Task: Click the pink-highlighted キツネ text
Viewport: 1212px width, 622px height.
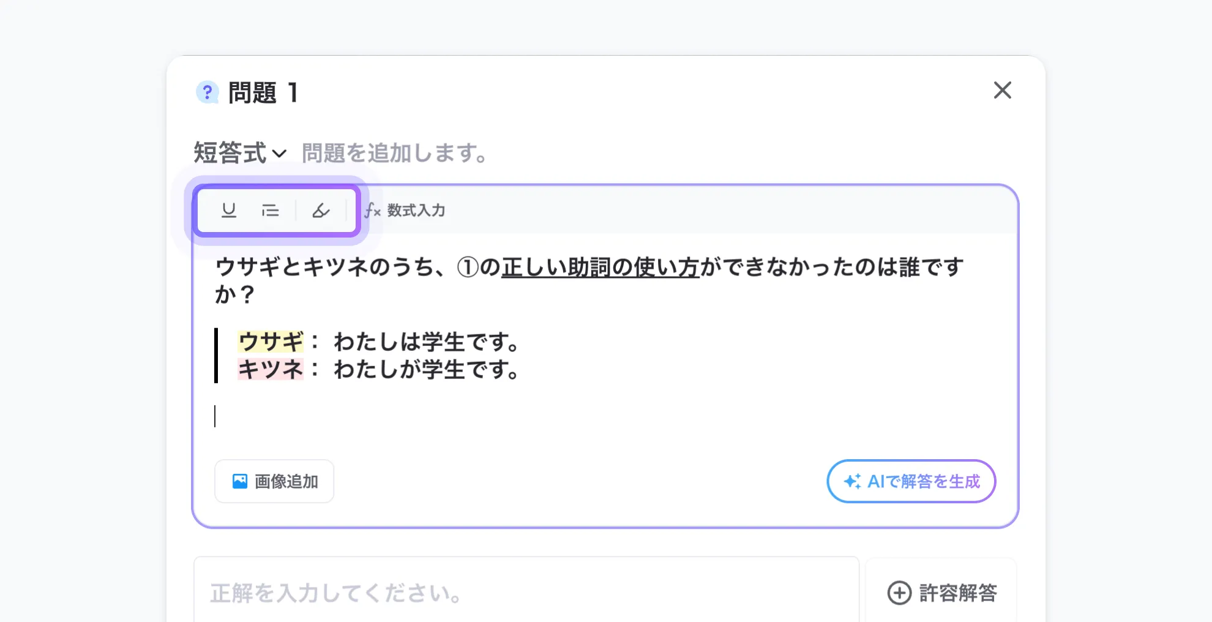Action: click(271, 369)
